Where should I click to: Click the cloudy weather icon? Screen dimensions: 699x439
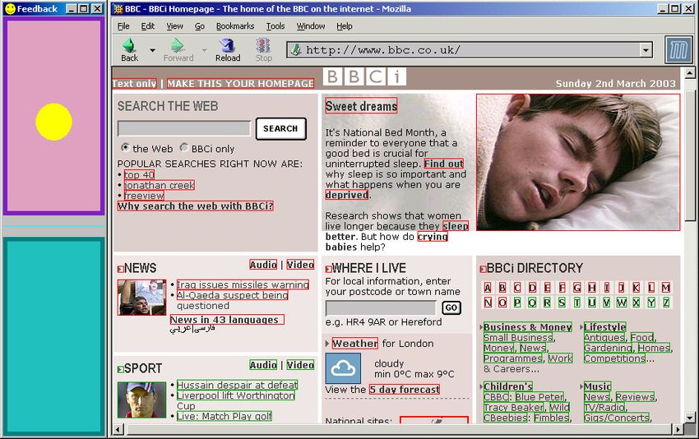coord(343,368)
